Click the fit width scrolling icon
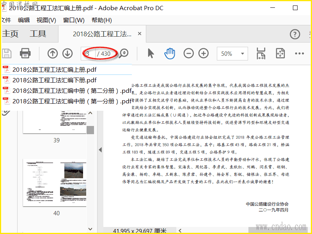The image size is (312, 234). (261, 53)
